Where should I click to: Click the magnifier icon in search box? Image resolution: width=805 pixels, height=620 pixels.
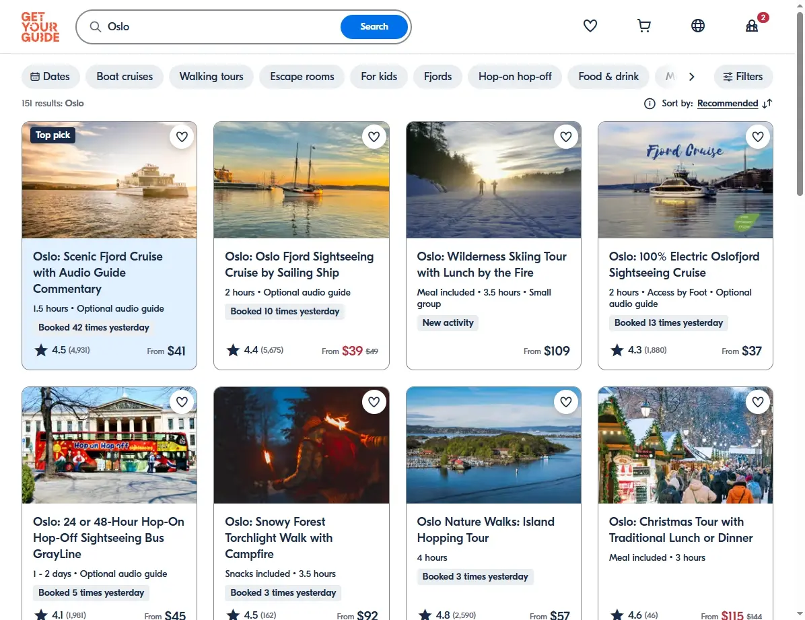(96, 27)
